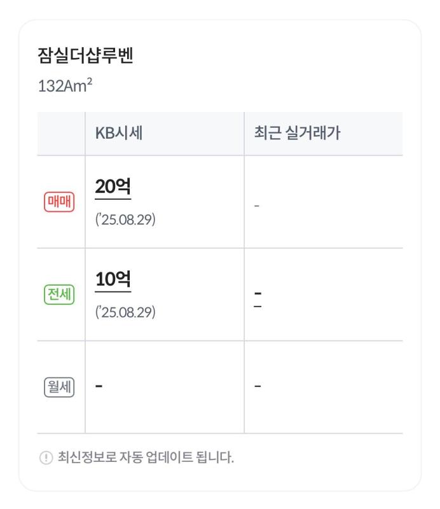The height and width of the screenshot is (509, 440).
Task: Select the red 매매 badge
Action: 59,202
